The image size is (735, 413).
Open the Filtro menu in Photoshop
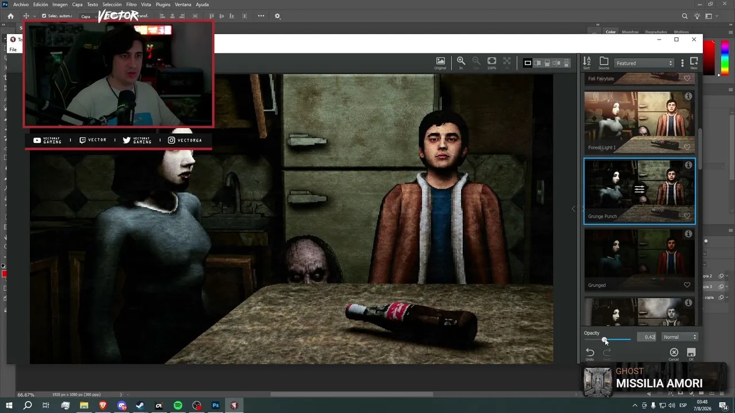click(131, 5)
